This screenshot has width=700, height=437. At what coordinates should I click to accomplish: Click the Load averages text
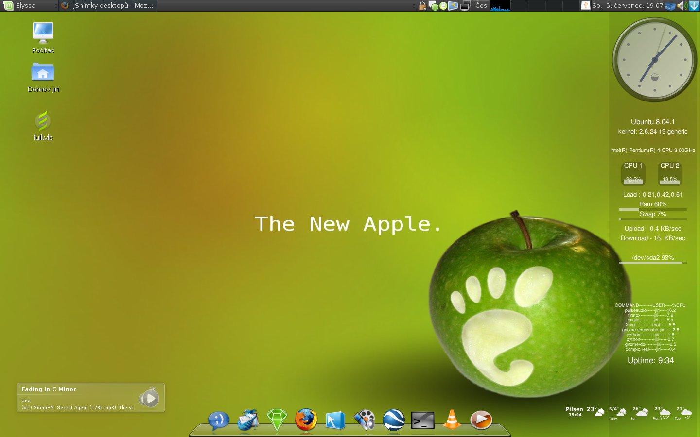click(653, 195)
